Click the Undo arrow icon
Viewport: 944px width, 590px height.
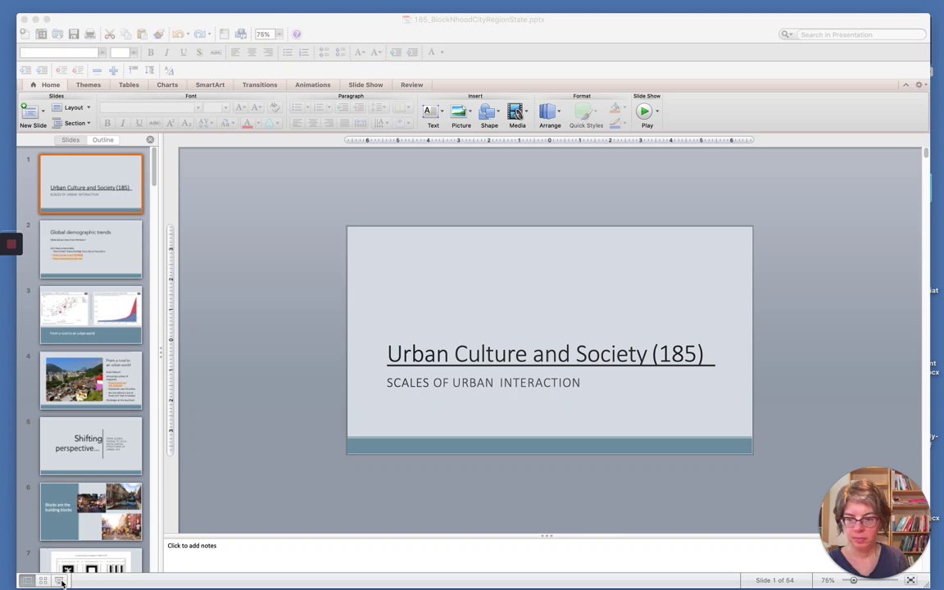[x=178, y=34]
